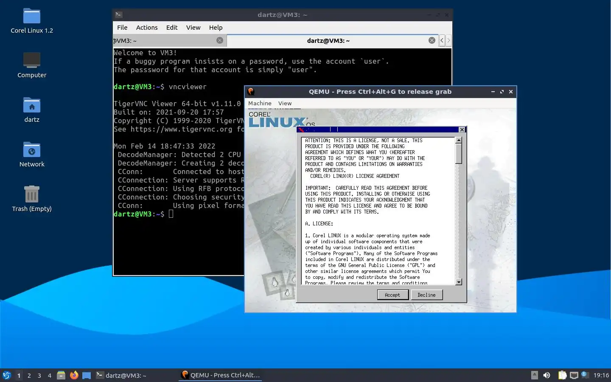The width and height of the screenshot is (611, 382).
Task: Switch to workspace 4 in pager
Action: coord(49,375)
